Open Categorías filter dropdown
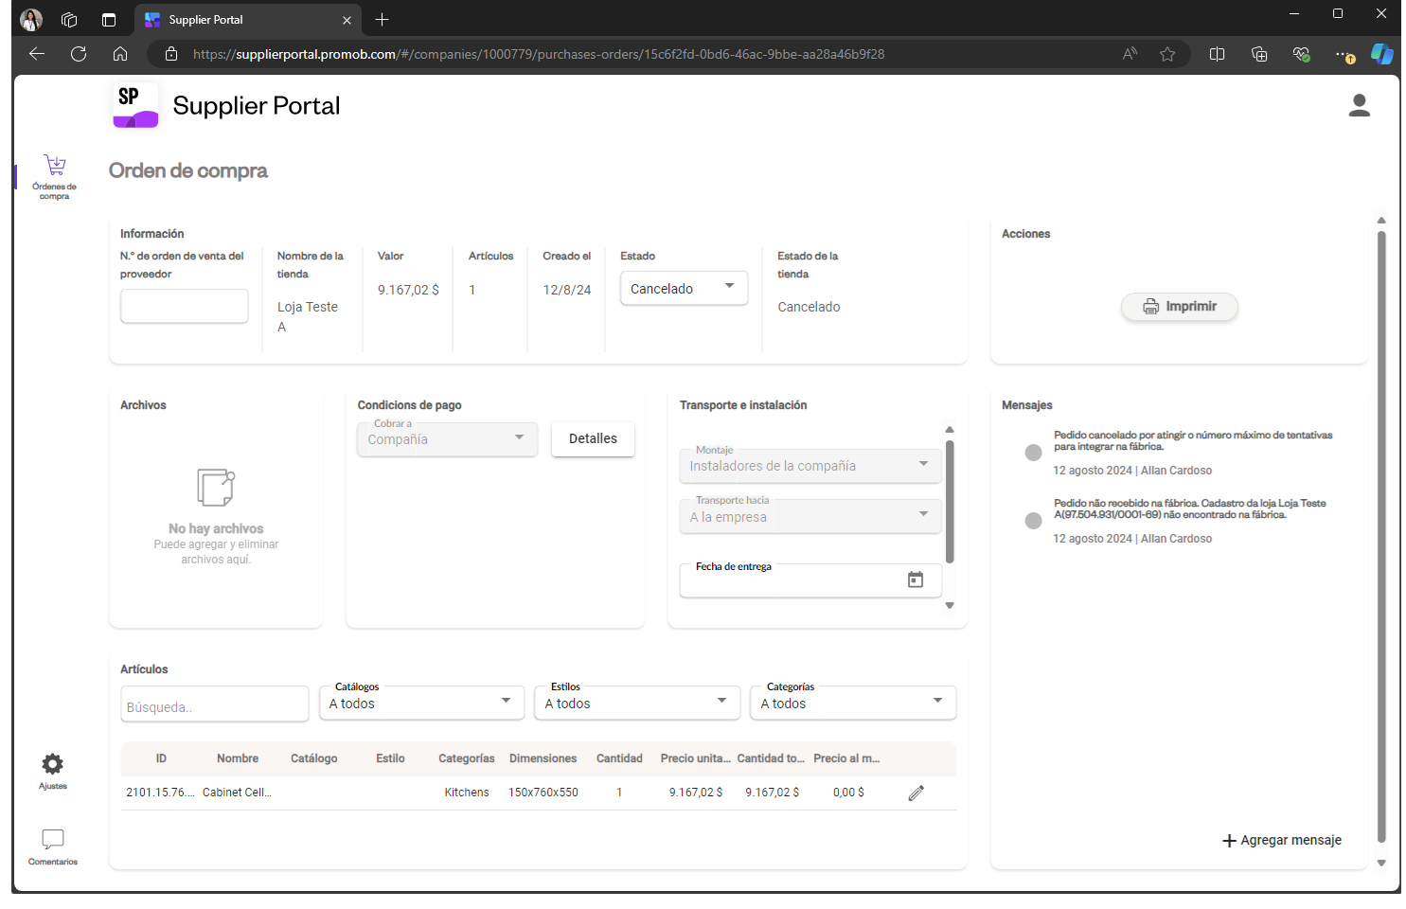The width and height of the screenshot is (1406, 909). [x=853, y=703]
